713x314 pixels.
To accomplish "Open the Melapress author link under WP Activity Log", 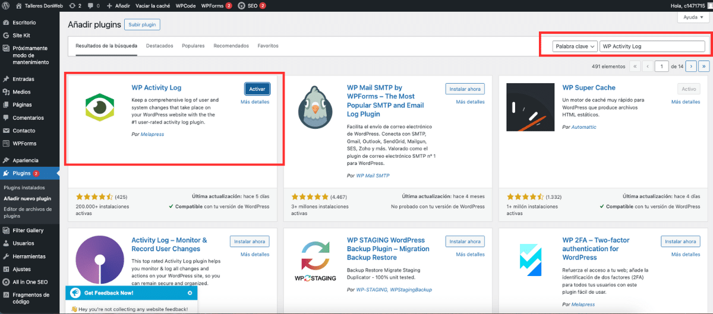I will 152,135.
